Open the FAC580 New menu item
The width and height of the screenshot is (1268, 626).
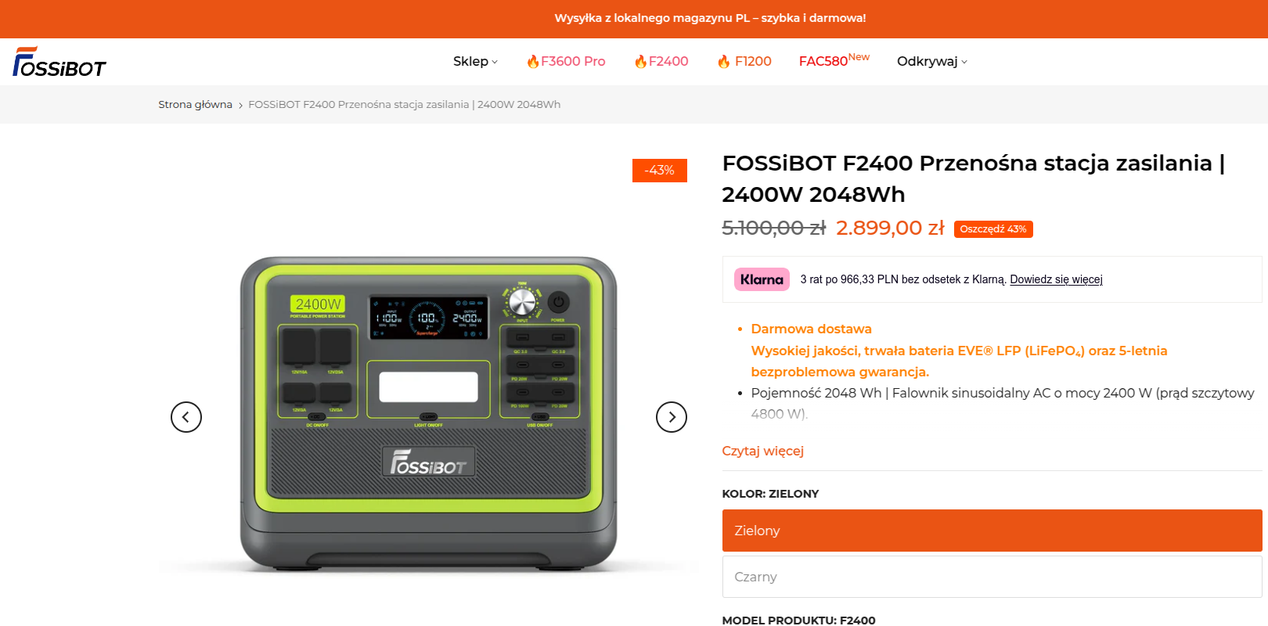pyautogui.click(x=834, y=60)
